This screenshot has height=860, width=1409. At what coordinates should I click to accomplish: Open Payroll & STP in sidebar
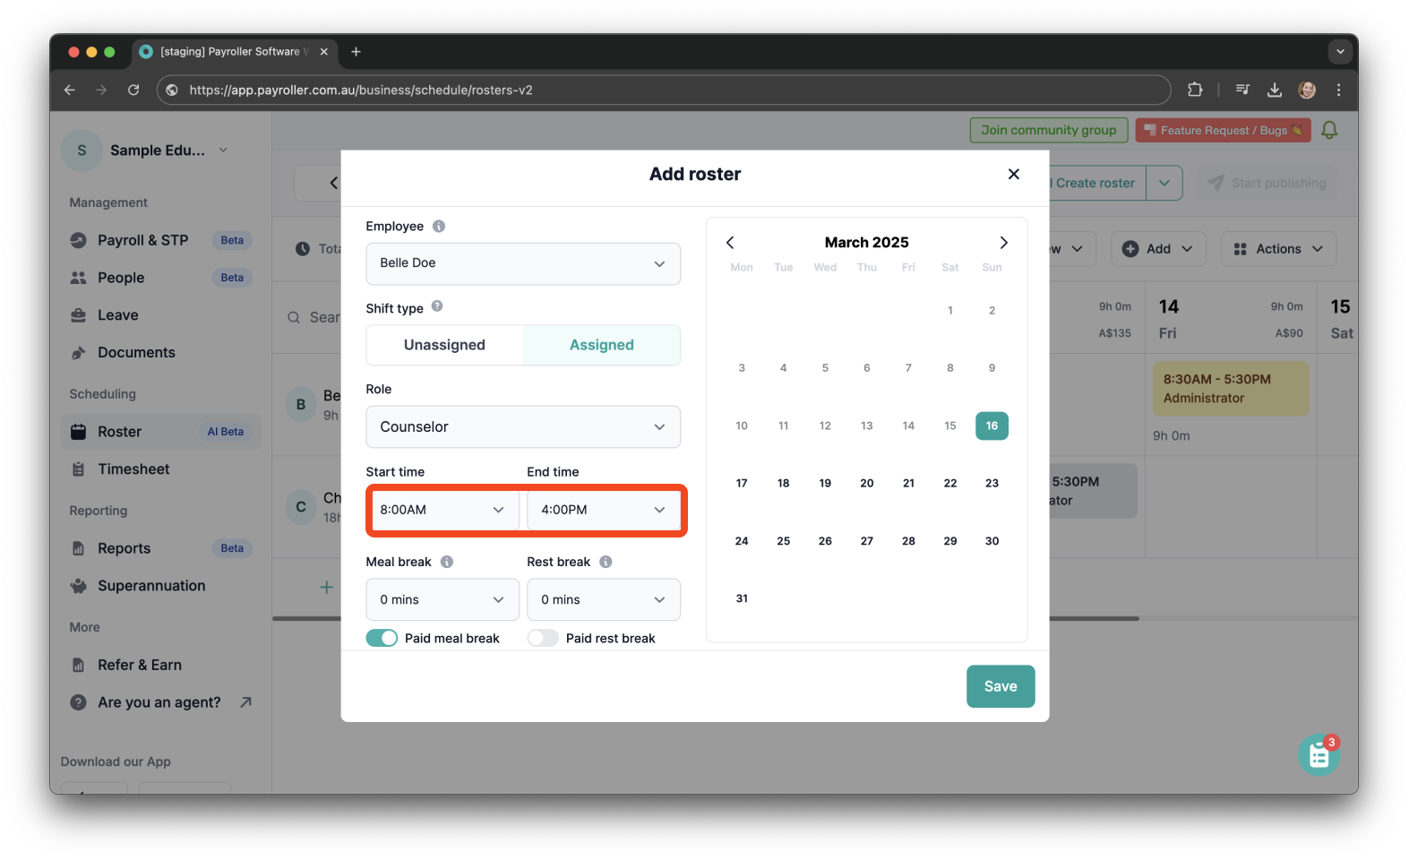(161, 240)
